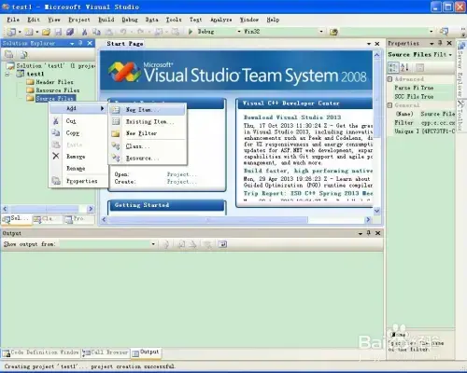Click the Parse Files True value
Image resolution: width=467 pixels, height=373 pixels.
(437, 88)
